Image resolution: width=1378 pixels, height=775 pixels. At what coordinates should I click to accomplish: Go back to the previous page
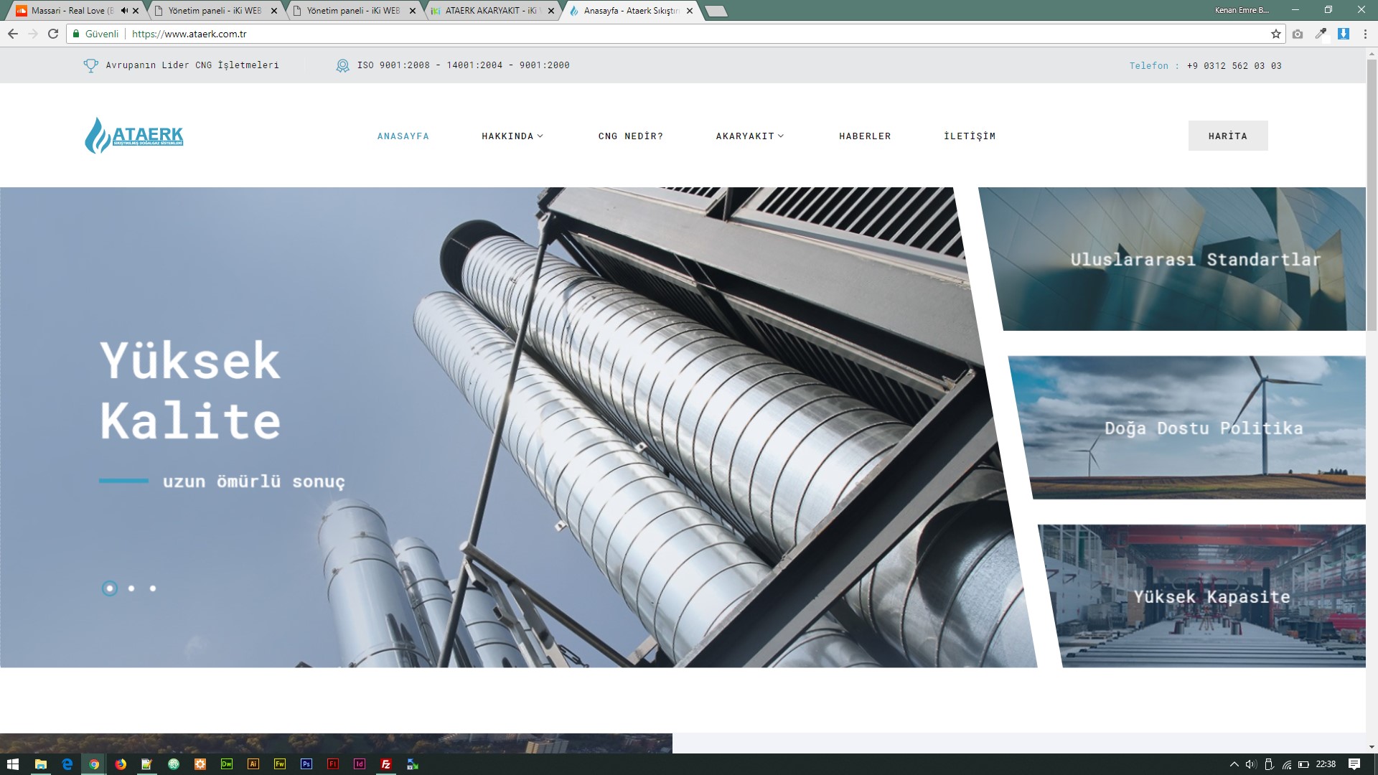12,34
